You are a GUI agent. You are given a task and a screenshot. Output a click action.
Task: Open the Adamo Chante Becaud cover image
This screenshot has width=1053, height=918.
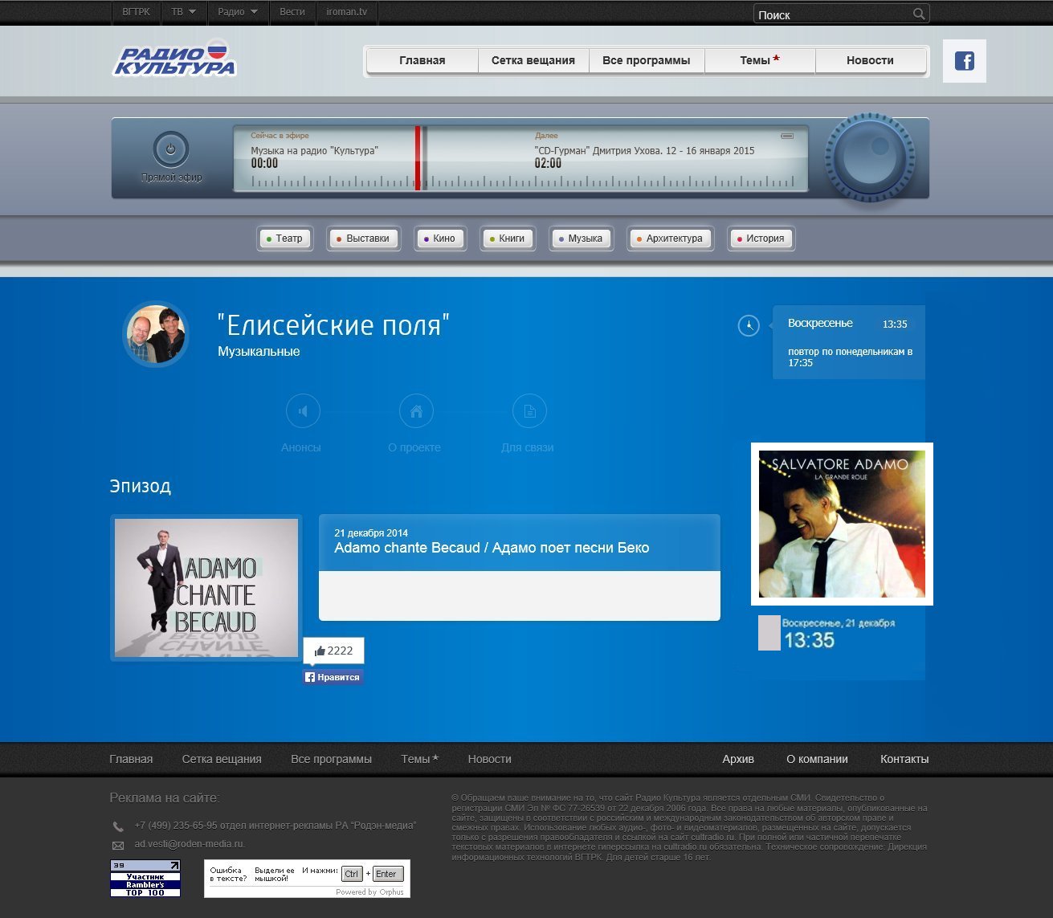206,588
